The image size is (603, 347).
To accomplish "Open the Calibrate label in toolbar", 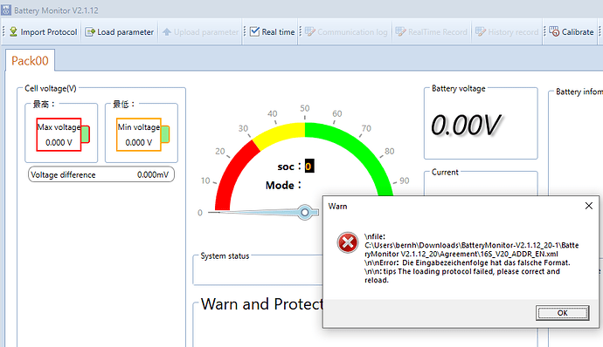I will click(578, 32).
